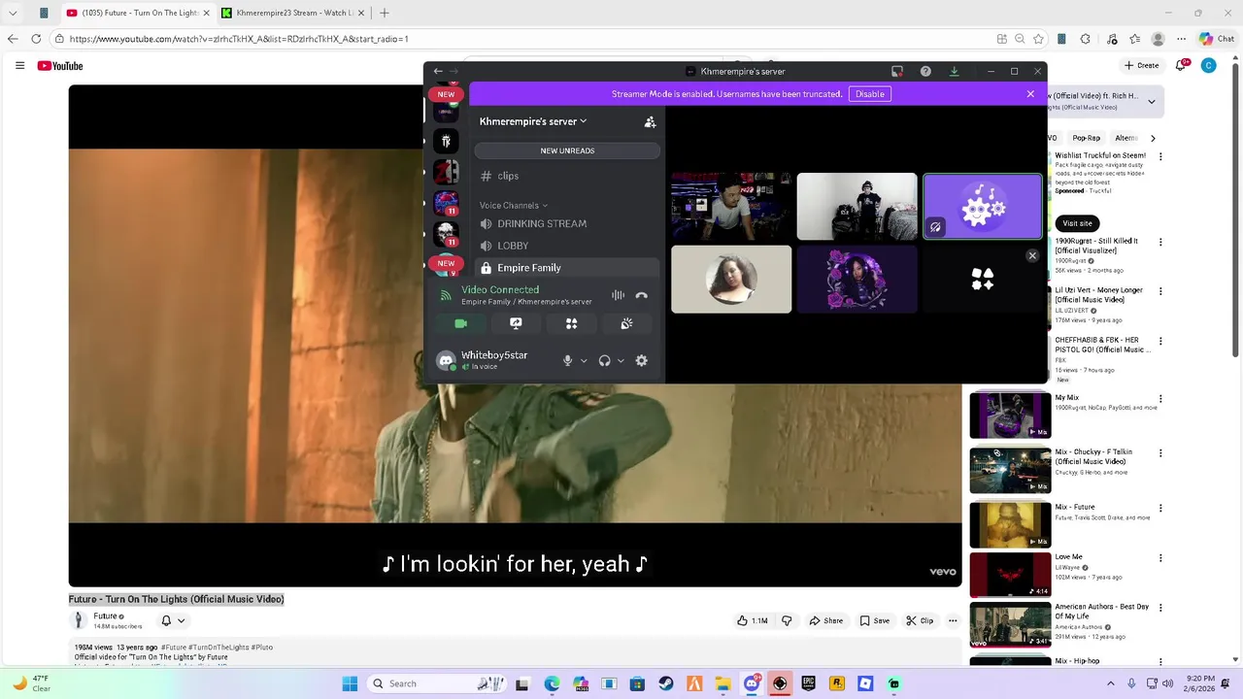Mute the microphone in Discord

tap(567, 360)
